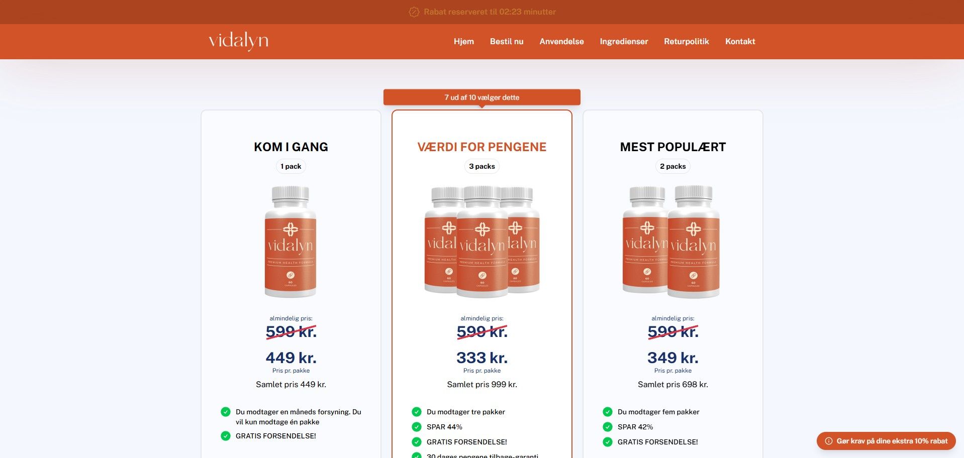
Task: Click checkmark beside GRATIS FORSENDELSE in KOM I GANG
Action: [x=225, y=436]
